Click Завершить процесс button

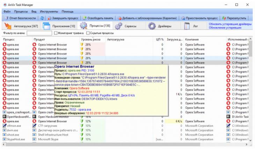tap(63, 18)
